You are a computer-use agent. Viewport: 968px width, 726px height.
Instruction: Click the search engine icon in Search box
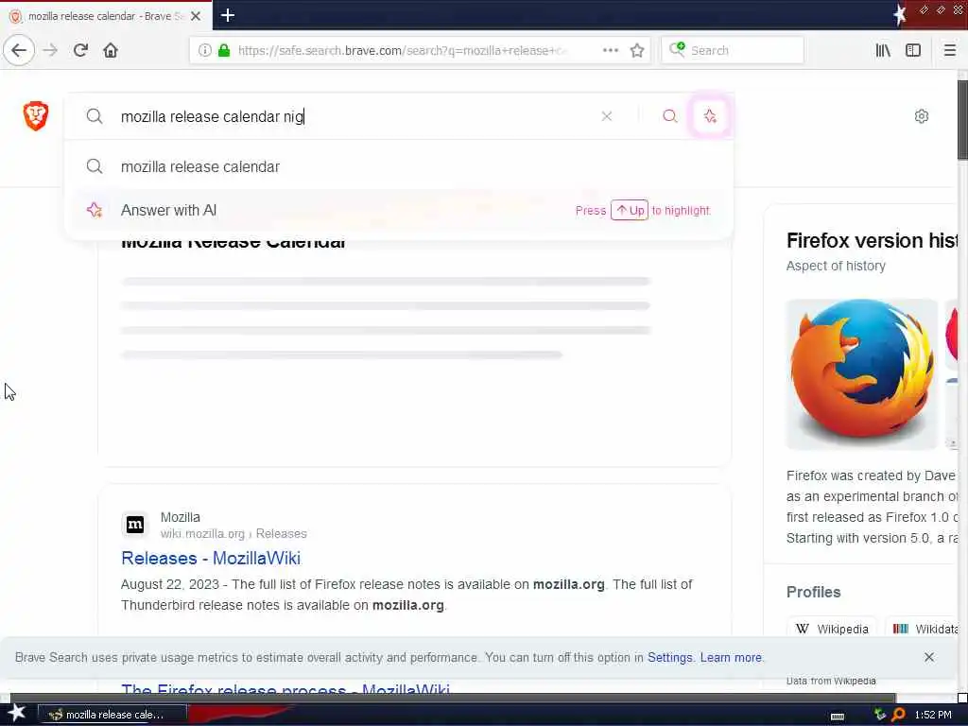[x=677, y=49]
